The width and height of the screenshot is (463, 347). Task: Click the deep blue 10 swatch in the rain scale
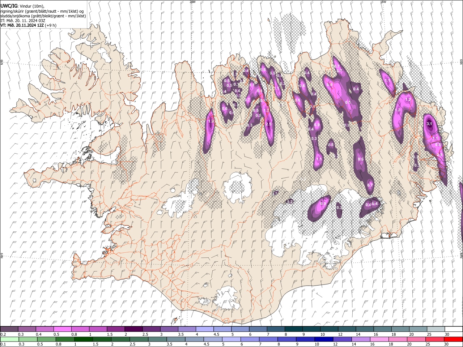tap(323, 339)
